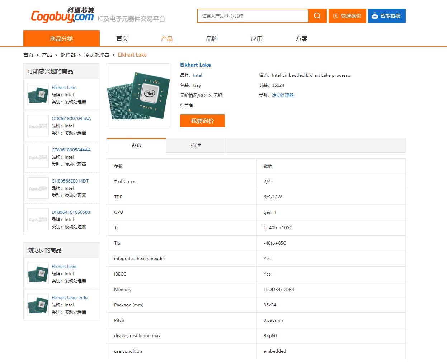
Task: Click the orange search magnifier button
Action: pyautogui.click(x=317, y=16)
